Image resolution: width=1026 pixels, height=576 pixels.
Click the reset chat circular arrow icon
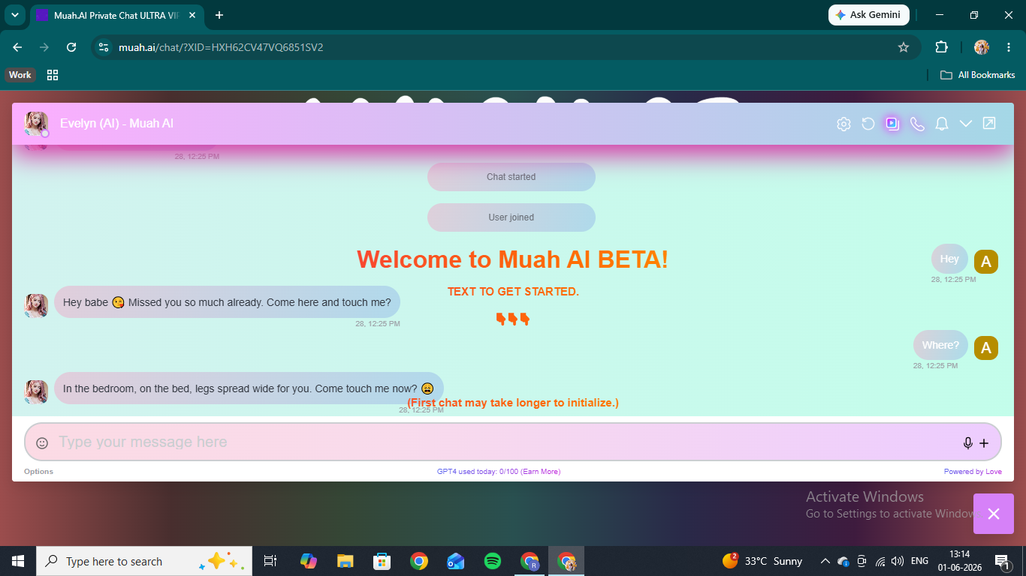tap(868, 124)
